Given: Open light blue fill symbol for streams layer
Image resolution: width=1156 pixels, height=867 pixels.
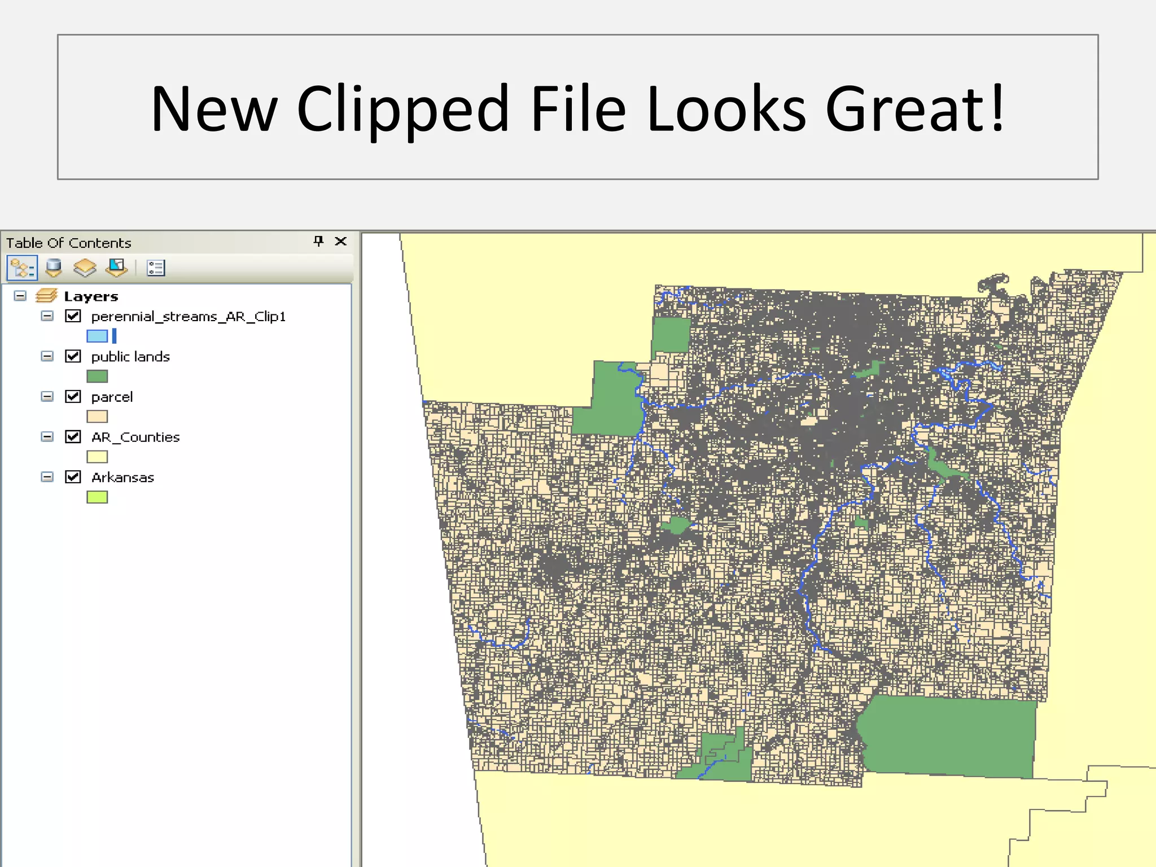Looking at the screenshot, I should [x=97, y=336].
